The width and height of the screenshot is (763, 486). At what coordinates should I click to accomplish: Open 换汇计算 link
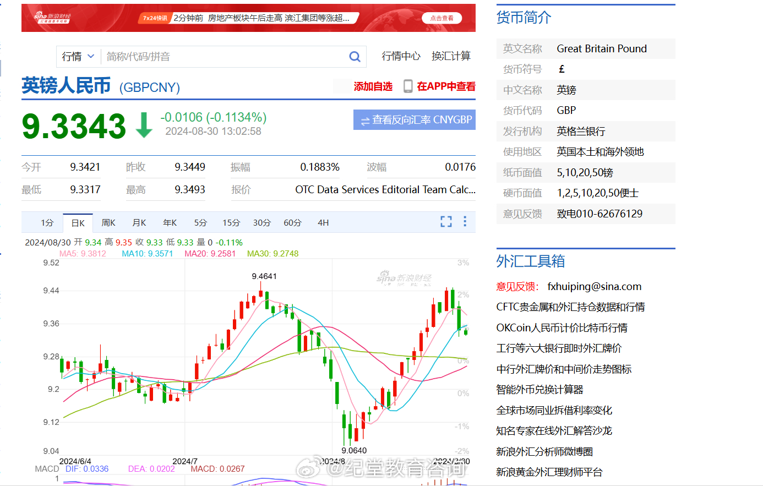click(451, 56)
